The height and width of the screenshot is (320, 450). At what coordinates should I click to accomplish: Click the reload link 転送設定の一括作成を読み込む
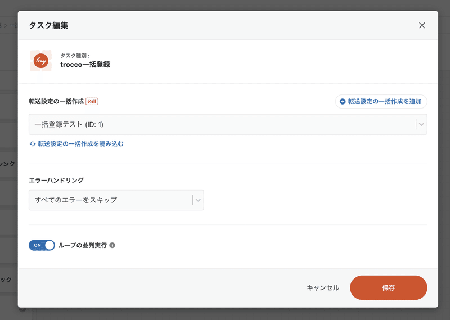tap(76, 144)
